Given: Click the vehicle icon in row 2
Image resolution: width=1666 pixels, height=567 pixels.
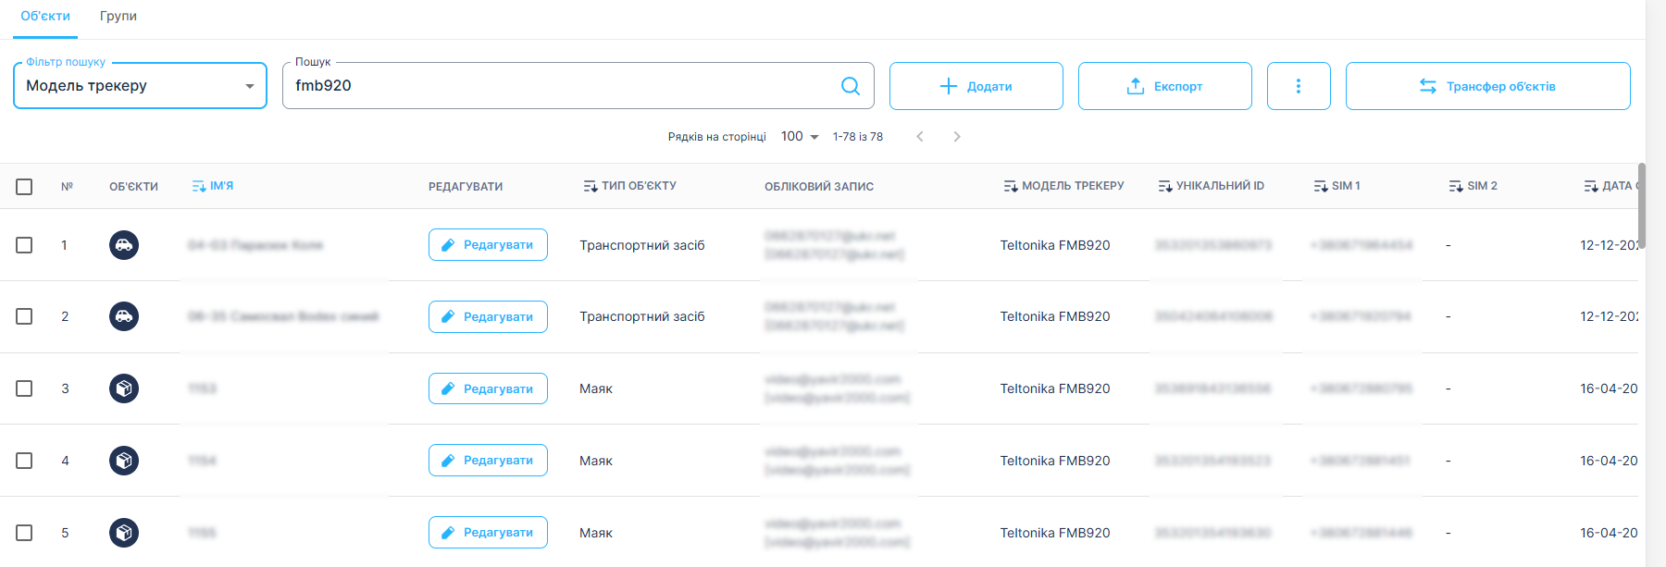Looking at the screenshot, I should (x=124, y=316).
